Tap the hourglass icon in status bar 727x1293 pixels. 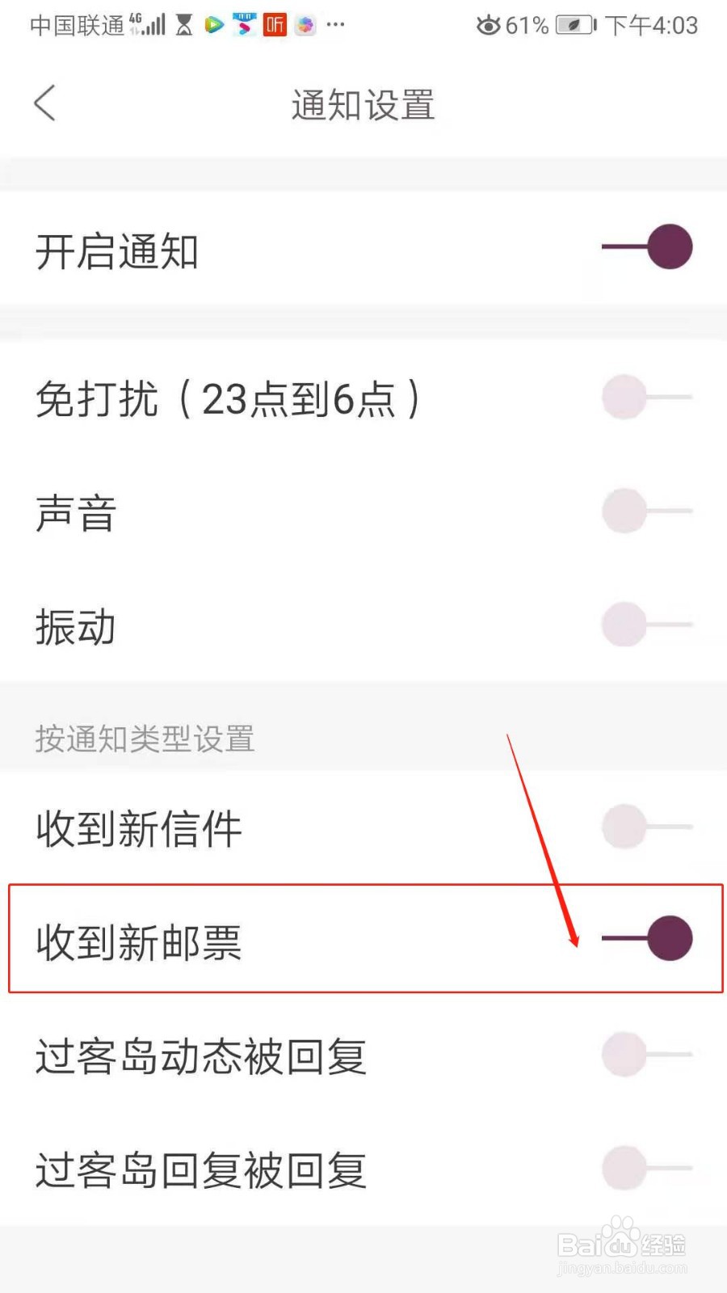184,25
